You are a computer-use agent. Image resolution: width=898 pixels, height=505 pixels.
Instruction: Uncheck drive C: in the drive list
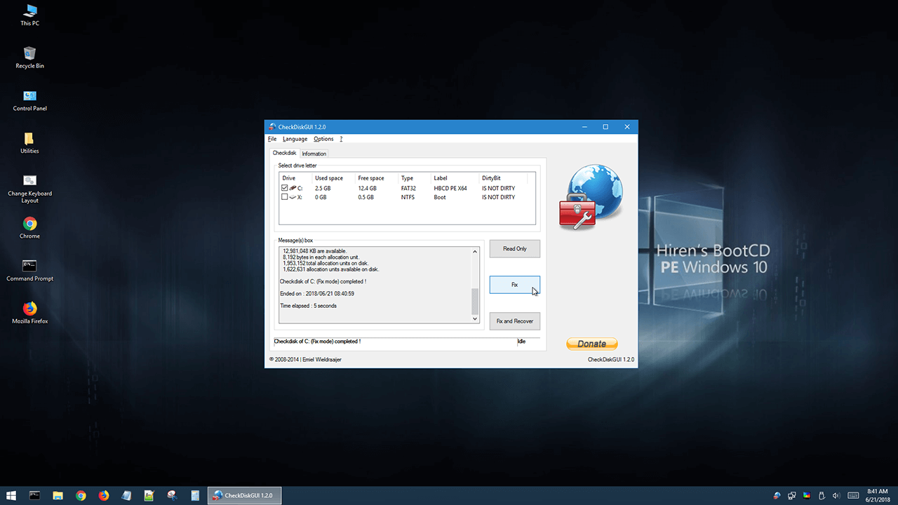[285, 188]
